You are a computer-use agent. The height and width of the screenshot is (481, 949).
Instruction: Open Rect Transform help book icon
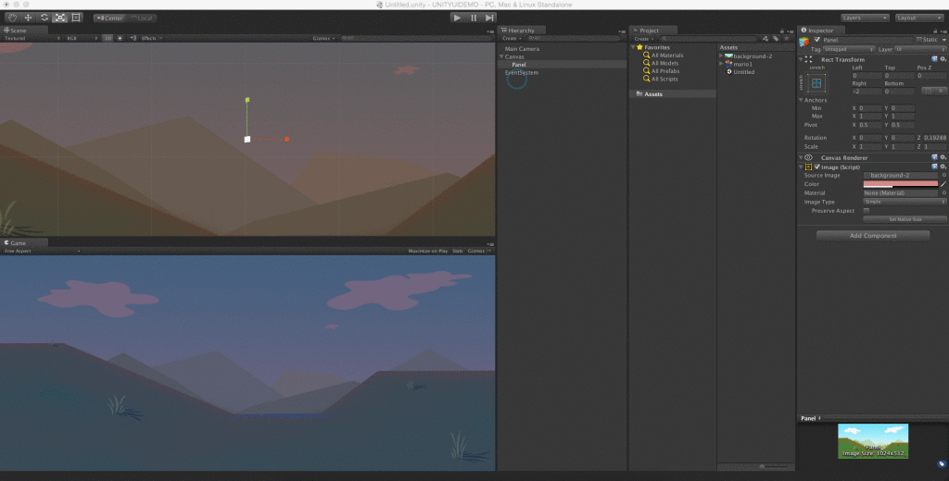point(934,59)
